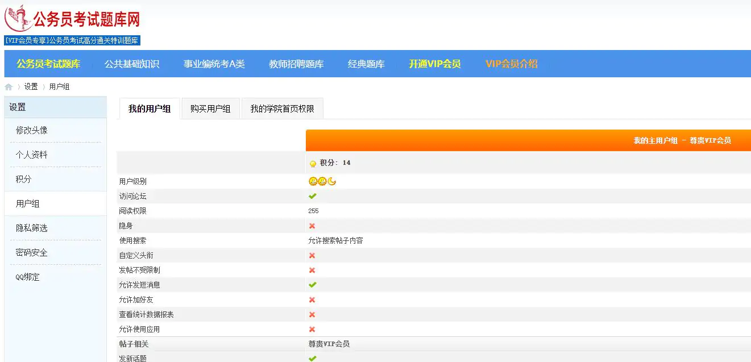This screenshot has width=751, height=362.
Task: Click the VIP会员专享 banner link
Action: point(72,40)
